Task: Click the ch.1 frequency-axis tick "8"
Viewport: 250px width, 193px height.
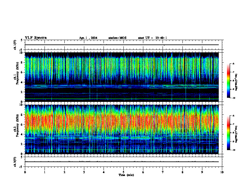Action: coord(22,62)
